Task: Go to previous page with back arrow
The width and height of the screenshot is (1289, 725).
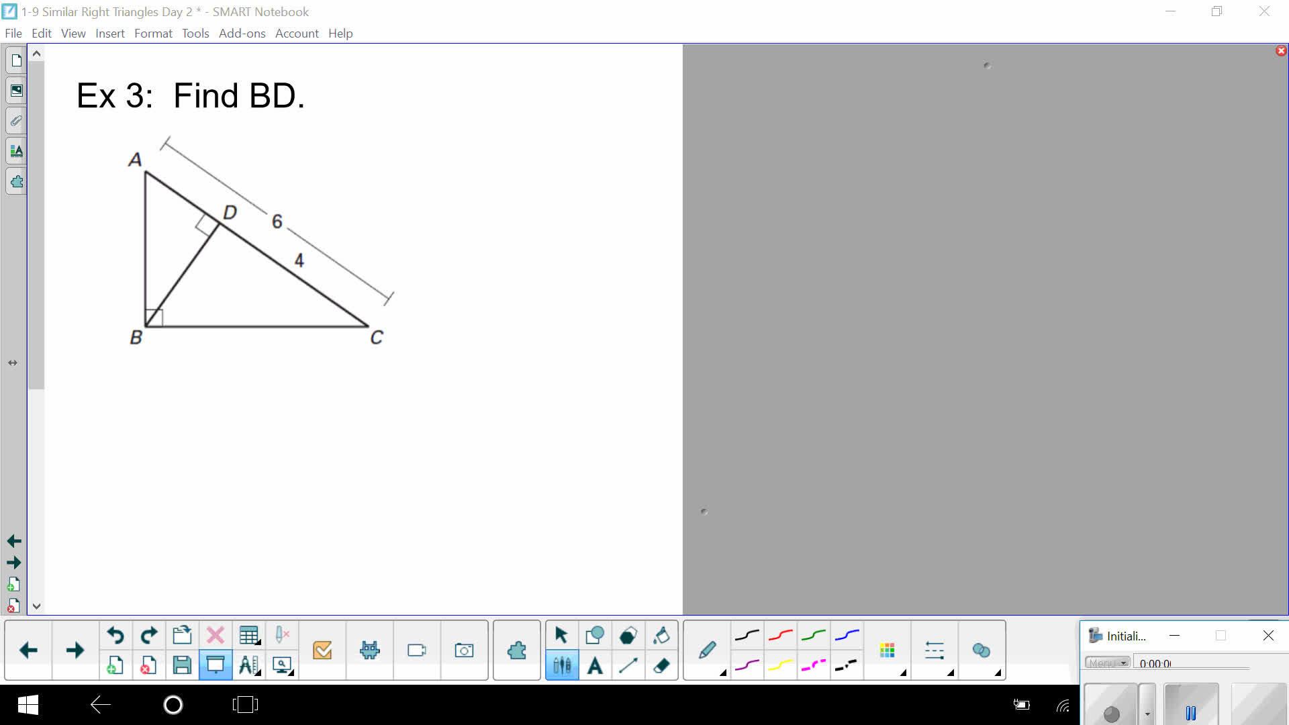Action: [28, 650]
